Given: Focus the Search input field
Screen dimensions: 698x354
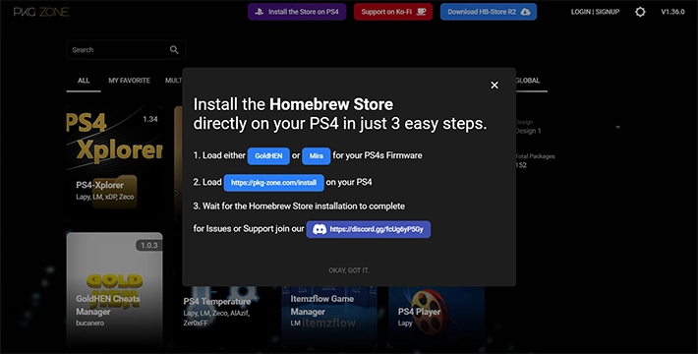Looking at the screenshot, I should click(126, 50).
